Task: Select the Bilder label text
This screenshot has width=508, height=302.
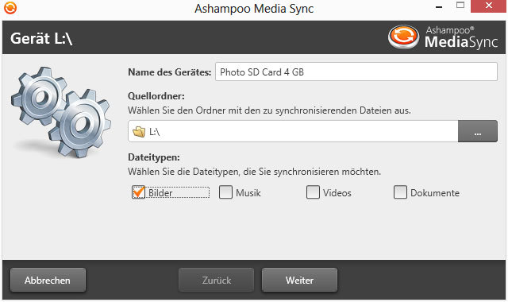Action: pyautogui.click(x=160, y=193)
